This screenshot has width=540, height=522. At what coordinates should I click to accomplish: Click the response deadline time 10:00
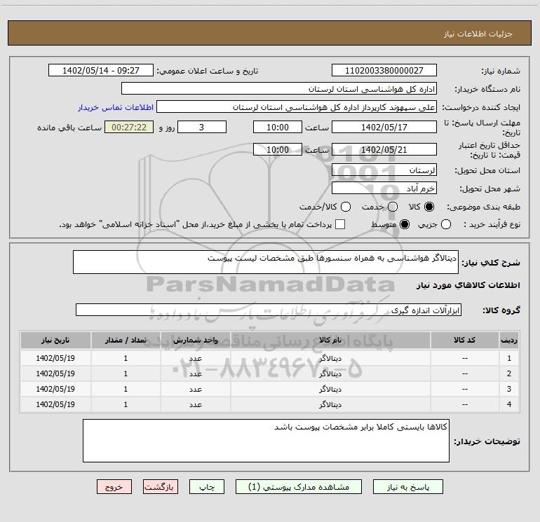278,128
